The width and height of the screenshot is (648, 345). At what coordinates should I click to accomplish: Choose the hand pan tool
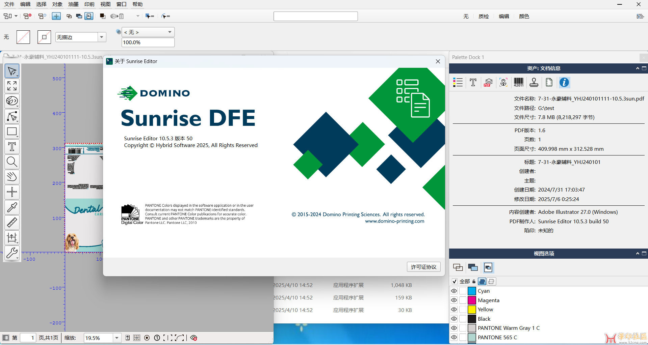click(12, 177)
